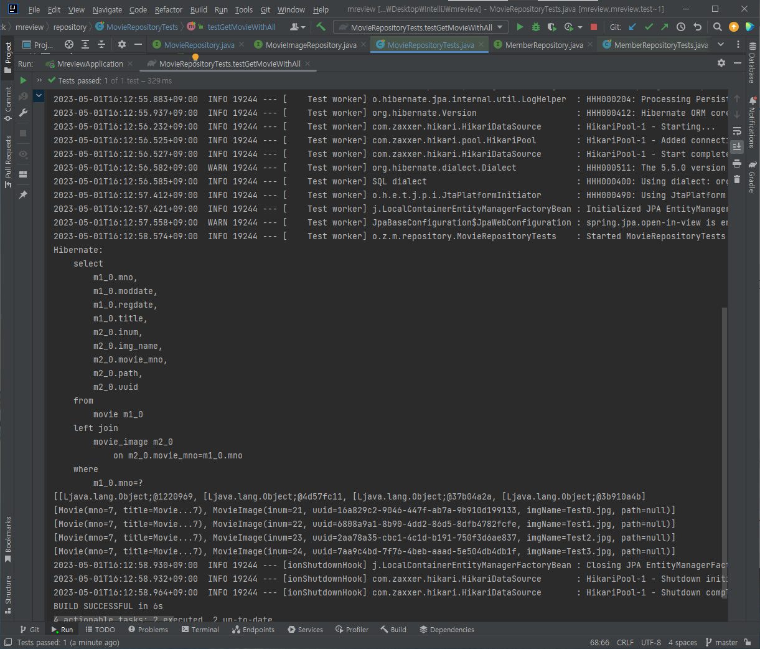Viewport: 760px width, 649px height.
Task: Push commits with Git green arrow
Action: (664, 27)
